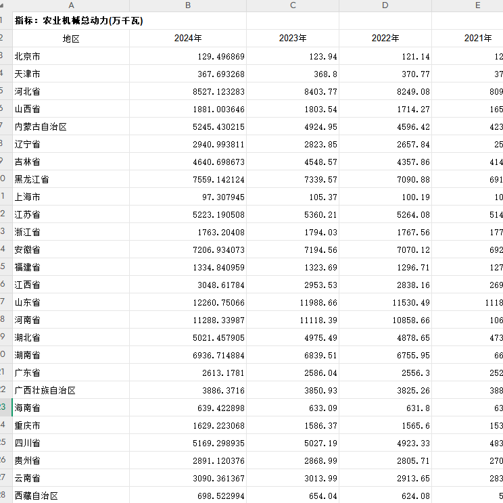The width and height of the screenshot is (503, 503).
Task: Click the value 4878.65 for 湖北省
Action: click(385, 337)
